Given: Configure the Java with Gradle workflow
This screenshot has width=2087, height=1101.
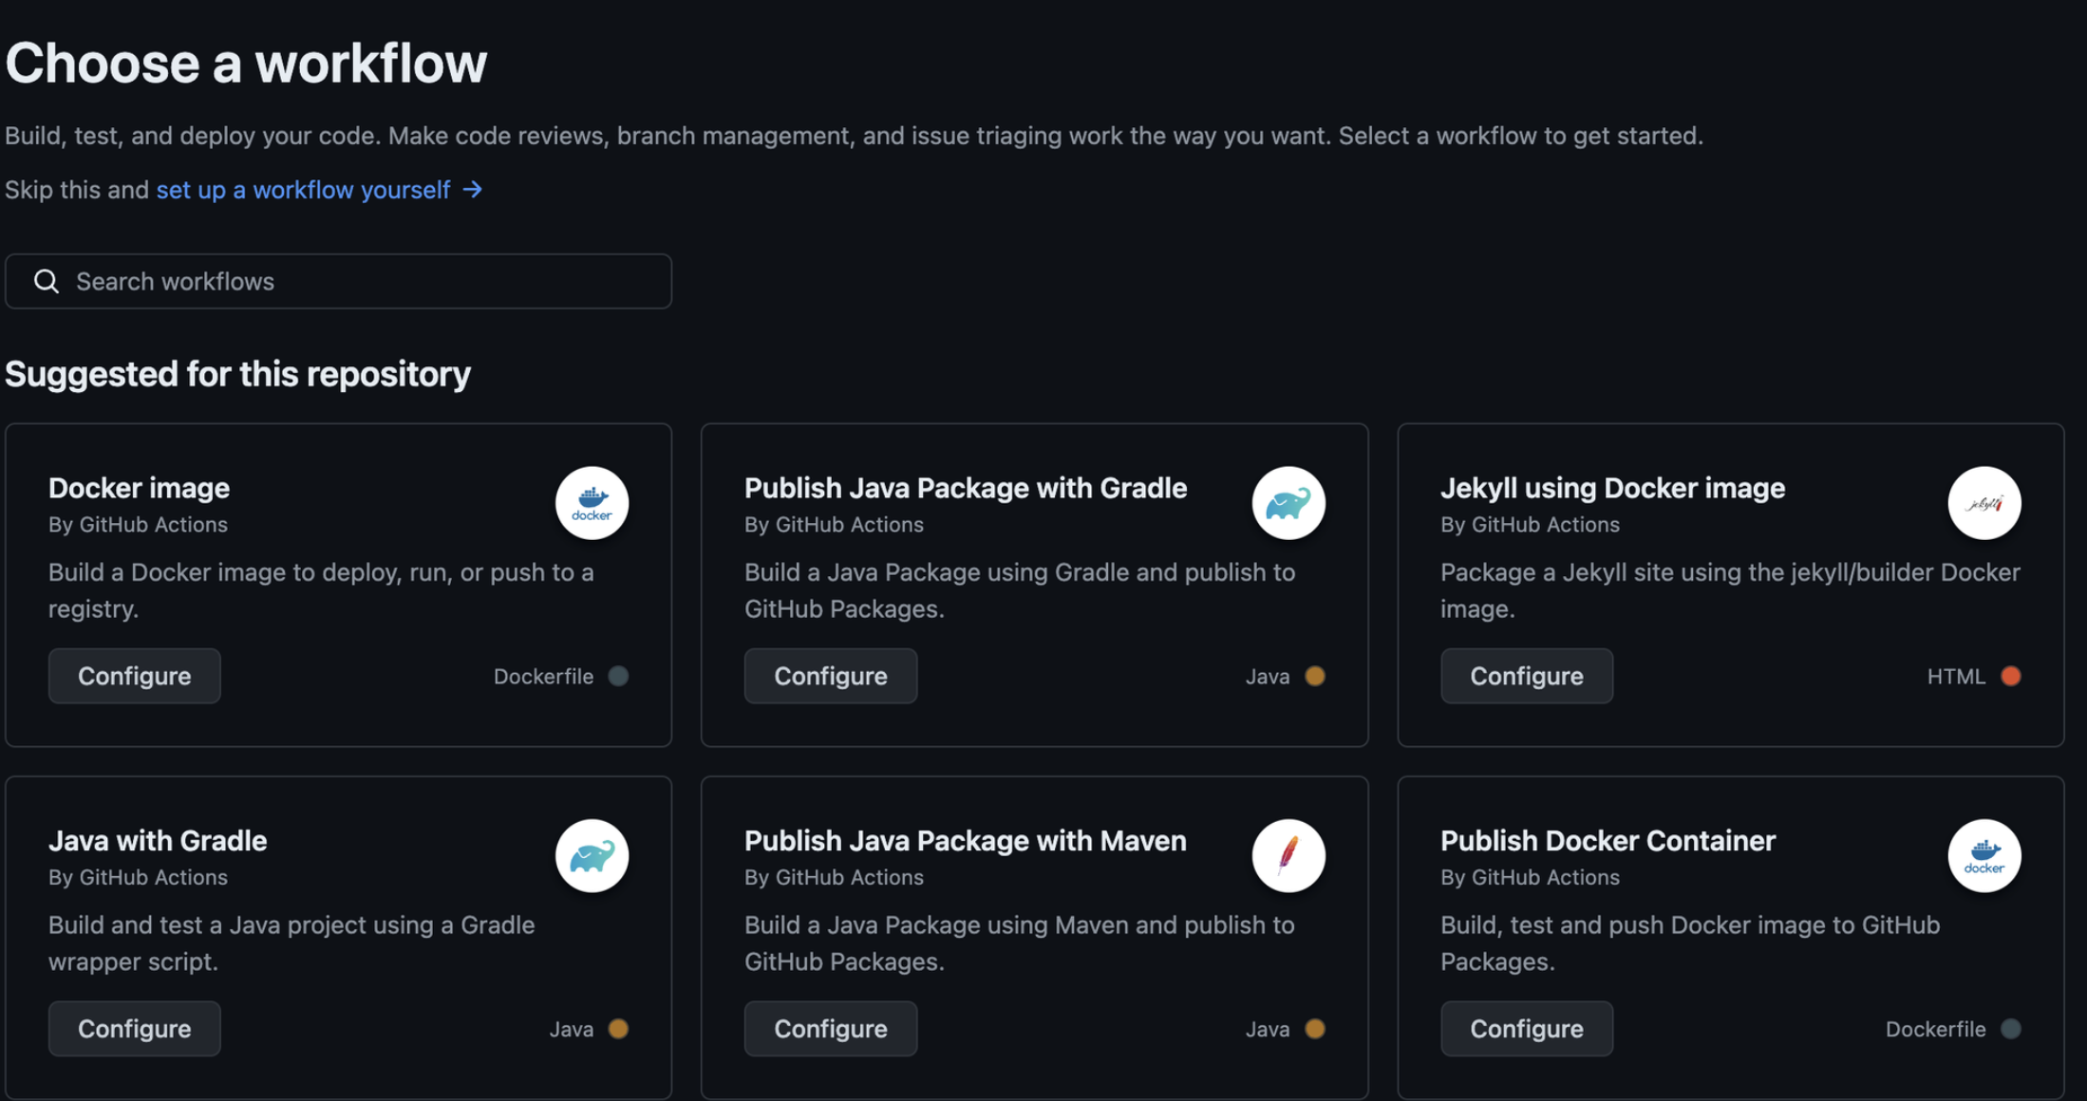Looking at the screenshot, I should pyautogui.click(x=134, y=1029).
